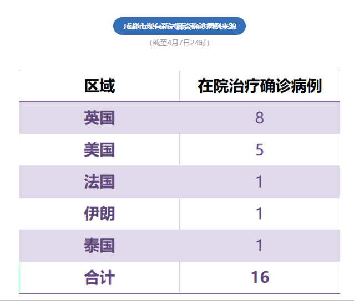Image resolution: width=354 pixels, height=301 pixels.
Task: Click the date subtitle 截至4月7日24时
Action: tap(179, 43)
